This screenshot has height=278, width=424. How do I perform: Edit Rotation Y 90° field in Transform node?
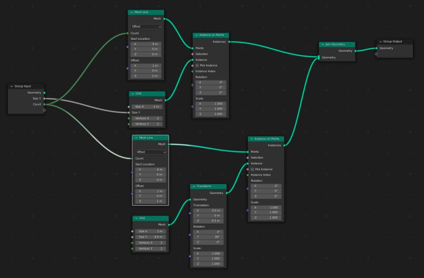click(208, 237)
